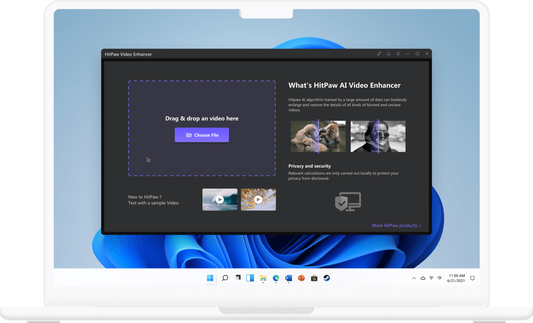The width and height of the screenshot is (533, 323).
Task: Show hidden tray icons chevron
Action: [414, 278]
